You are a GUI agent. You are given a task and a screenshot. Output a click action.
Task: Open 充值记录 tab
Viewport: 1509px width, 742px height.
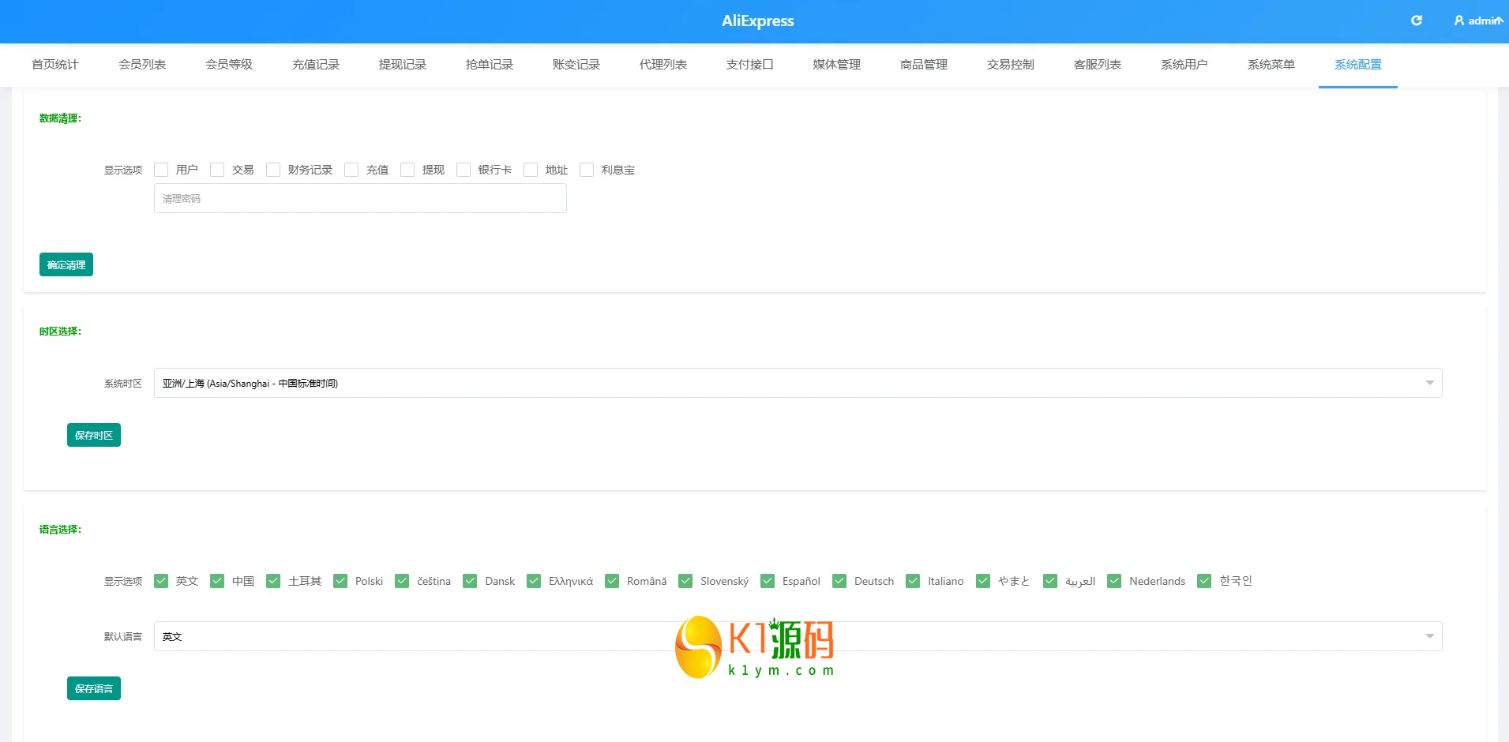click(316, 65)
